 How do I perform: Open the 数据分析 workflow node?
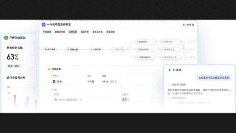(x=73, y=50)
